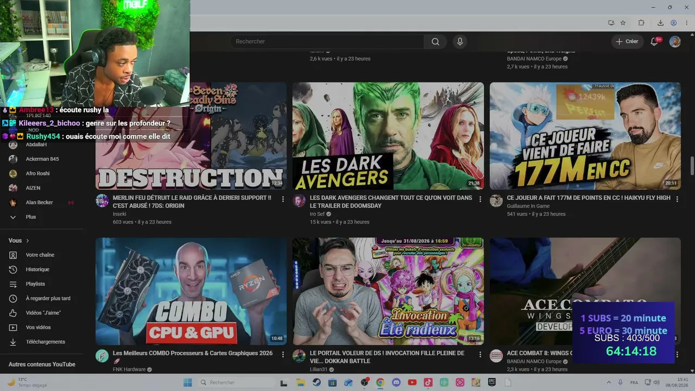695x391 pixels.
Task: Open the Chrome profile icon
Action: pyautogui.click(x=673, y=23)
